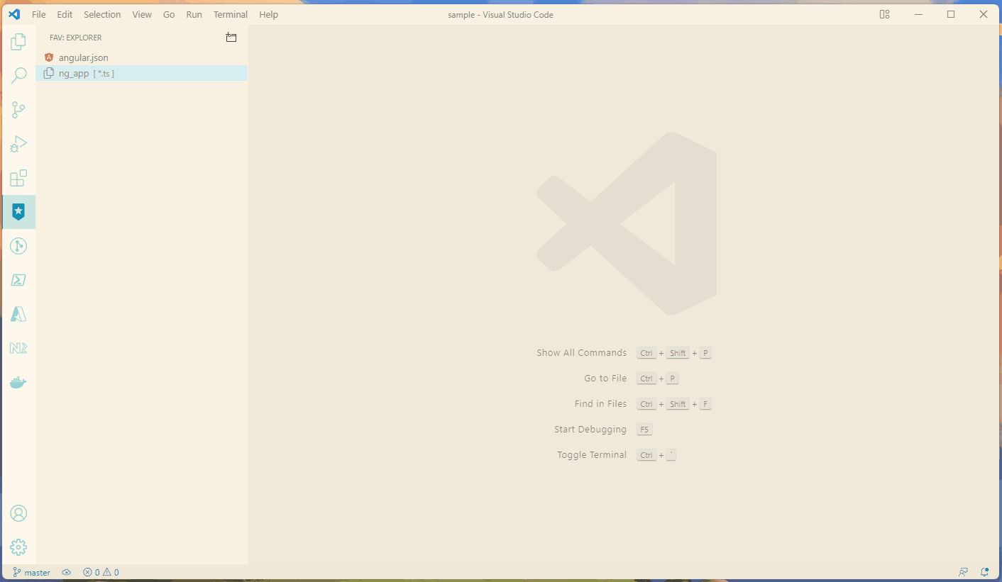Open the Nx Console activity icon
This screenshot has height=582, width=1002.
(x=18, y=348)
